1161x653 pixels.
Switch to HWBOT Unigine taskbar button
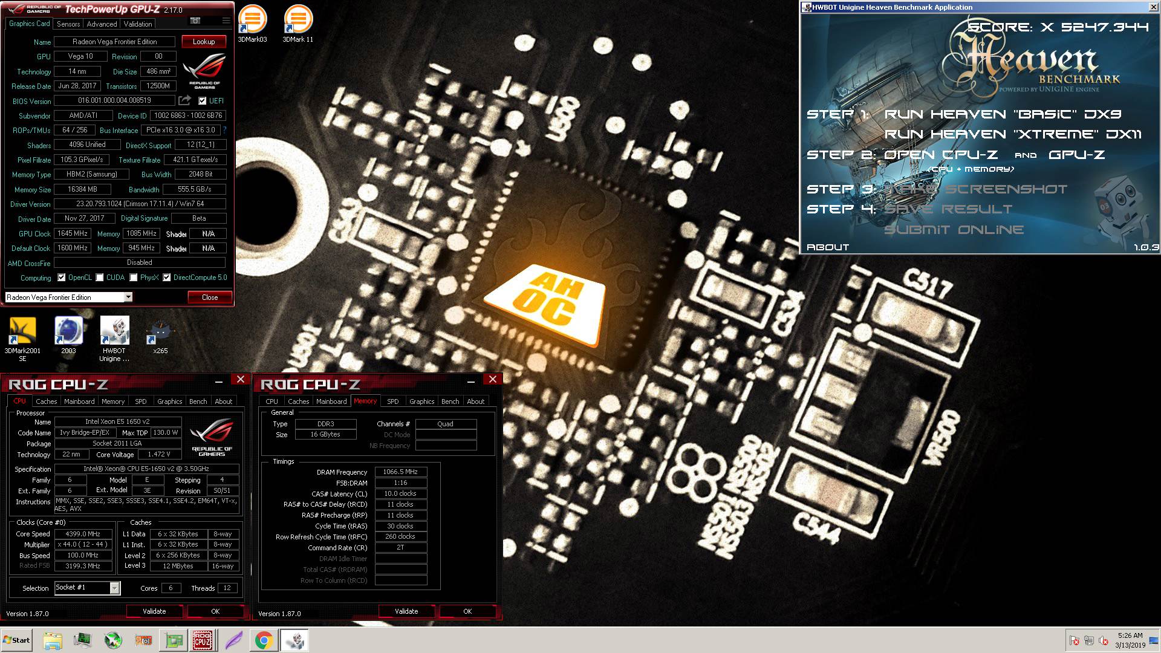tap(294, 640)
